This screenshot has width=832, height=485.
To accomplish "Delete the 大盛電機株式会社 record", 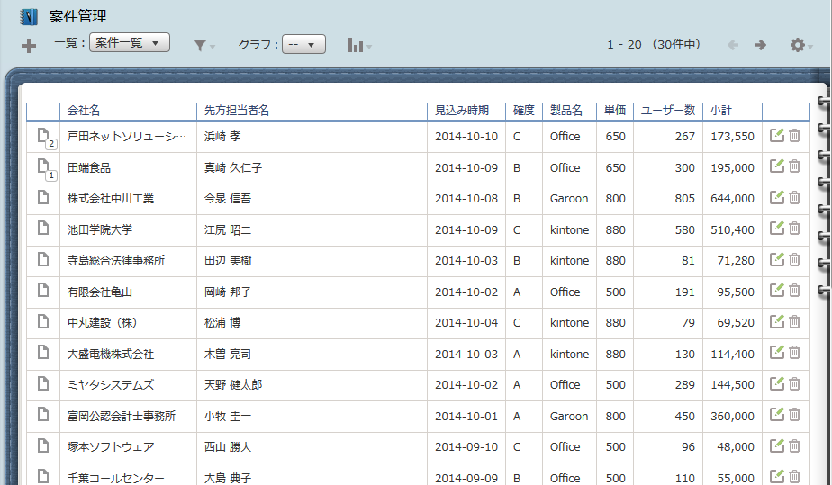I will click(x=794, y=353).
